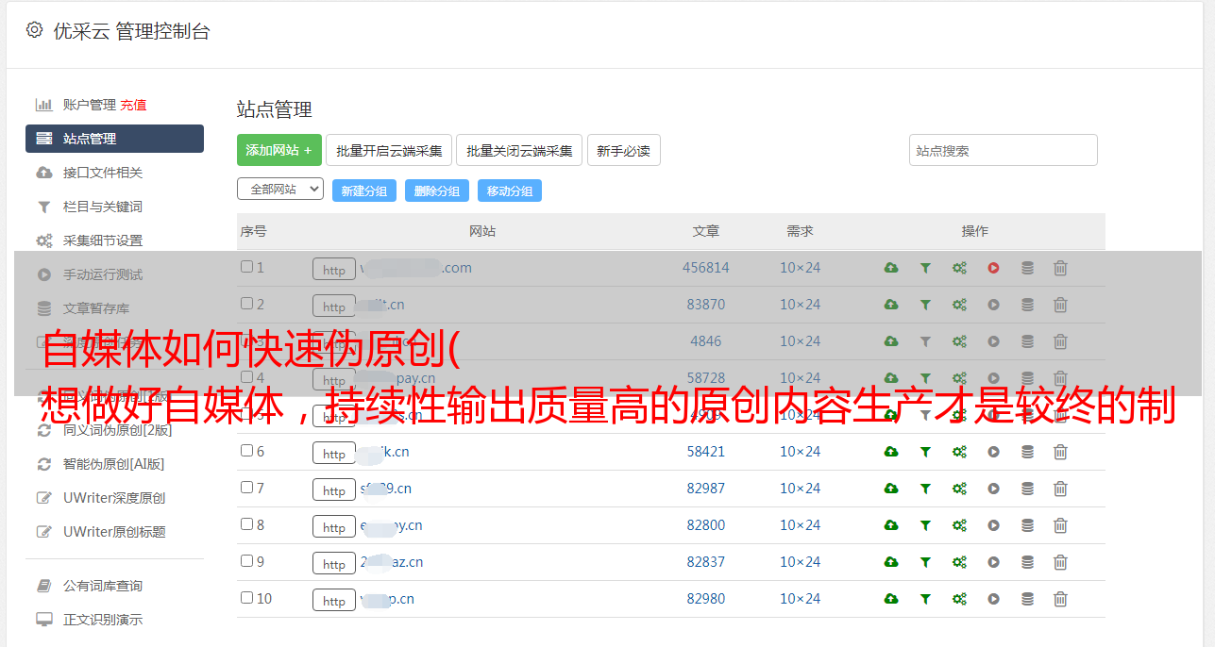Click article count 456814
Viewport: 1215px width, 647px height.
(x=706, y=268)
